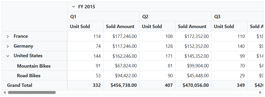Click Germany Q1 value 74
This screenshot has width=265, height=97.
[x=85, y=46]
